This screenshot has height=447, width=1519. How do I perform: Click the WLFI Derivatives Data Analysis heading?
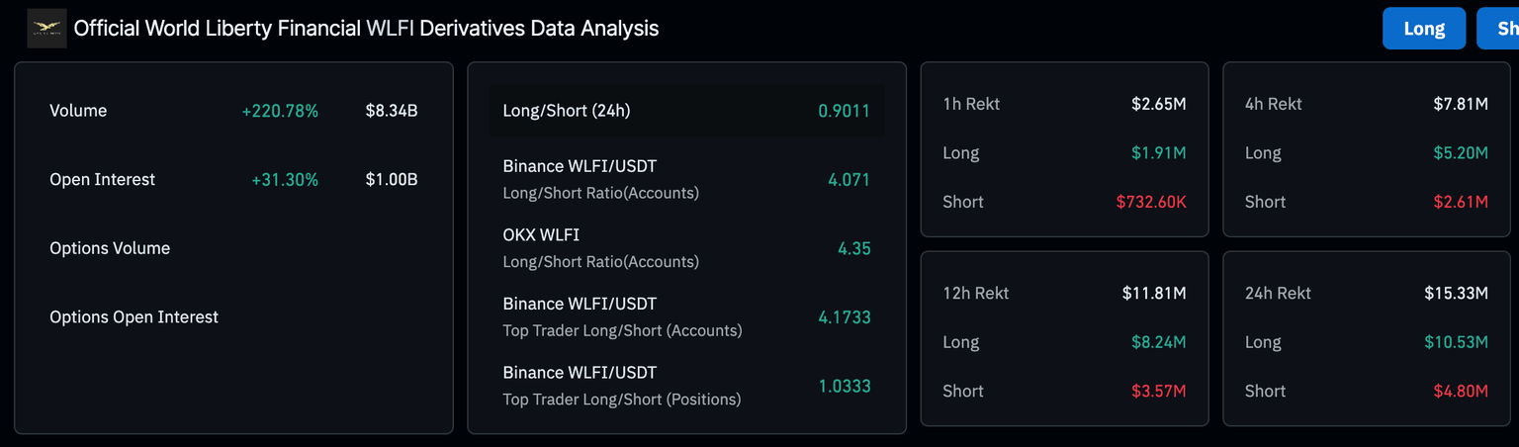click(366, 29)
